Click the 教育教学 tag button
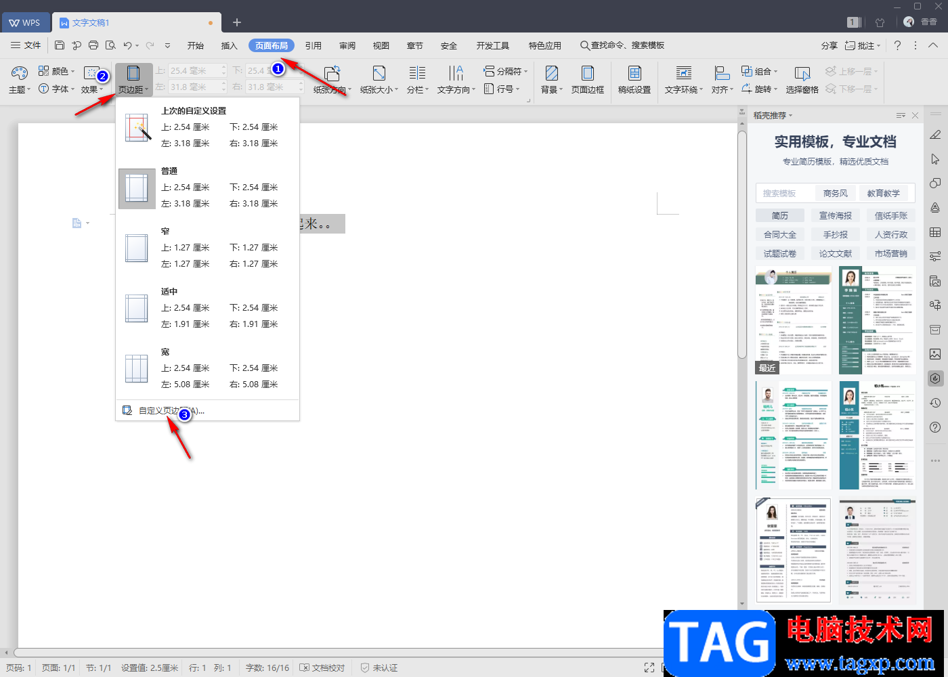Screen dimensions: 948x677 (x=884, y=193)
